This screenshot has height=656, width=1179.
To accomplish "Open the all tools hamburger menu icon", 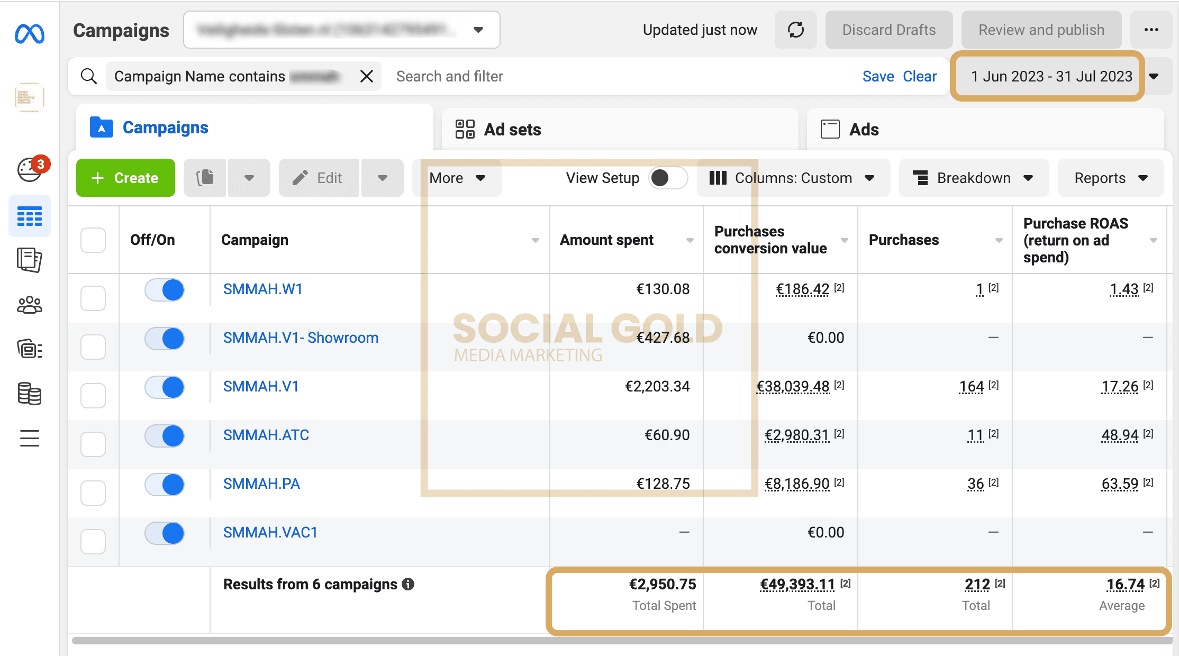I will (30, 438).
